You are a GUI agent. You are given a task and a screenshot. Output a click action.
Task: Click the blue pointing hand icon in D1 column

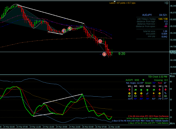click(166, 93)
